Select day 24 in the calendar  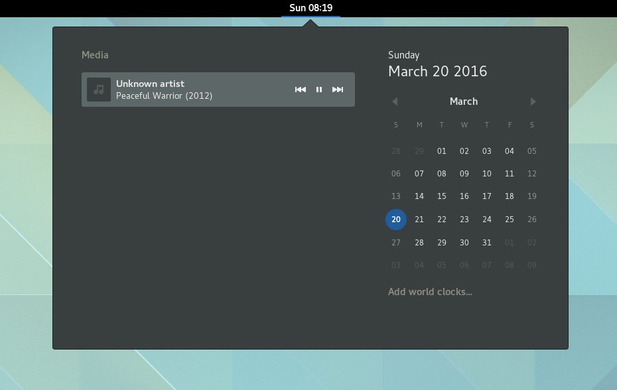coord(487,219)
